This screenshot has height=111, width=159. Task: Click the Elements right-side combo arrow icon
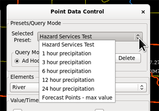142,87
